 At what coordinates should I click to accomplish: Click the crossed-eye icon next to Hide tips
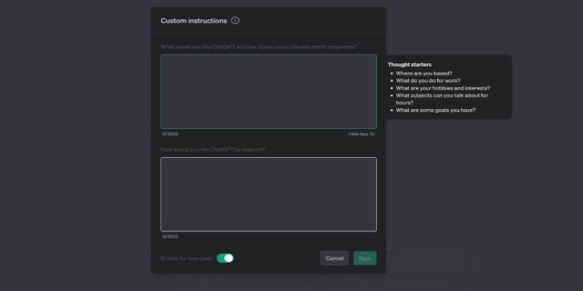point(373,134)
